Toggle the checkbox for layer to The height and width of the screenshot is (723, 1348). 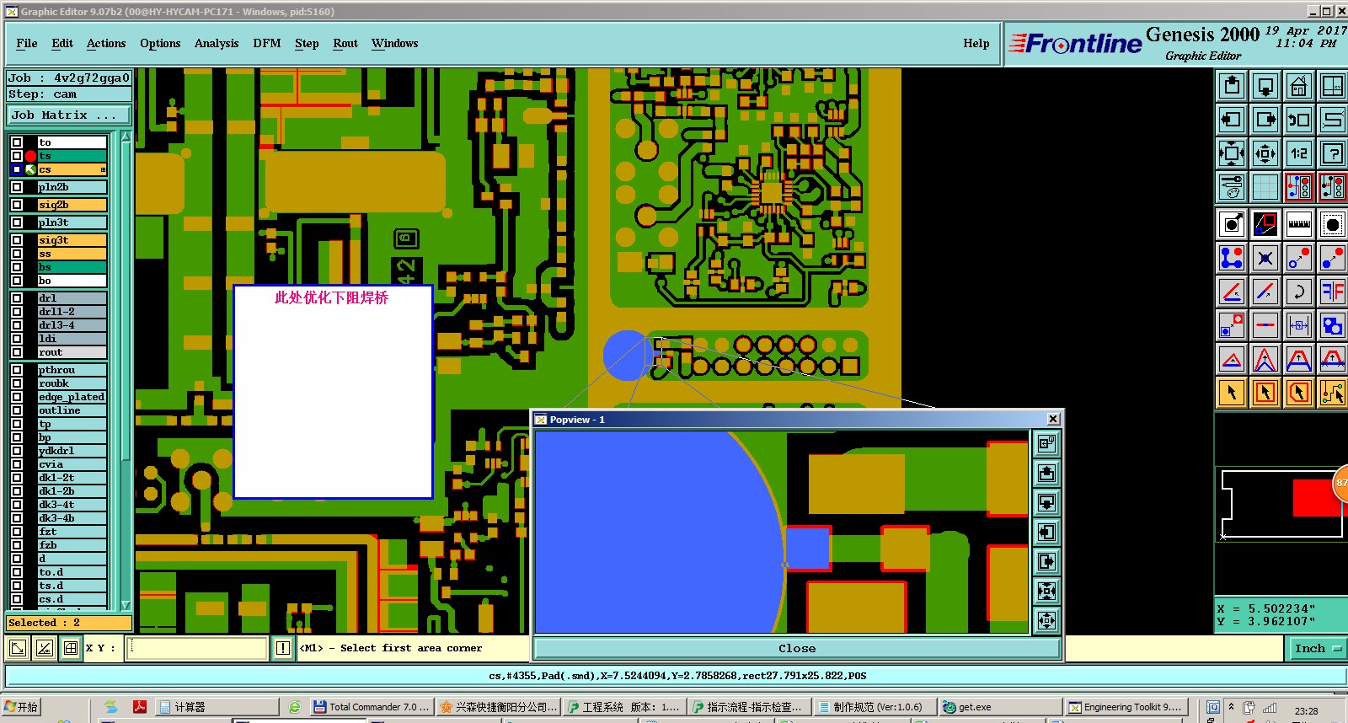pyautogui.click(x=17, y=142)
